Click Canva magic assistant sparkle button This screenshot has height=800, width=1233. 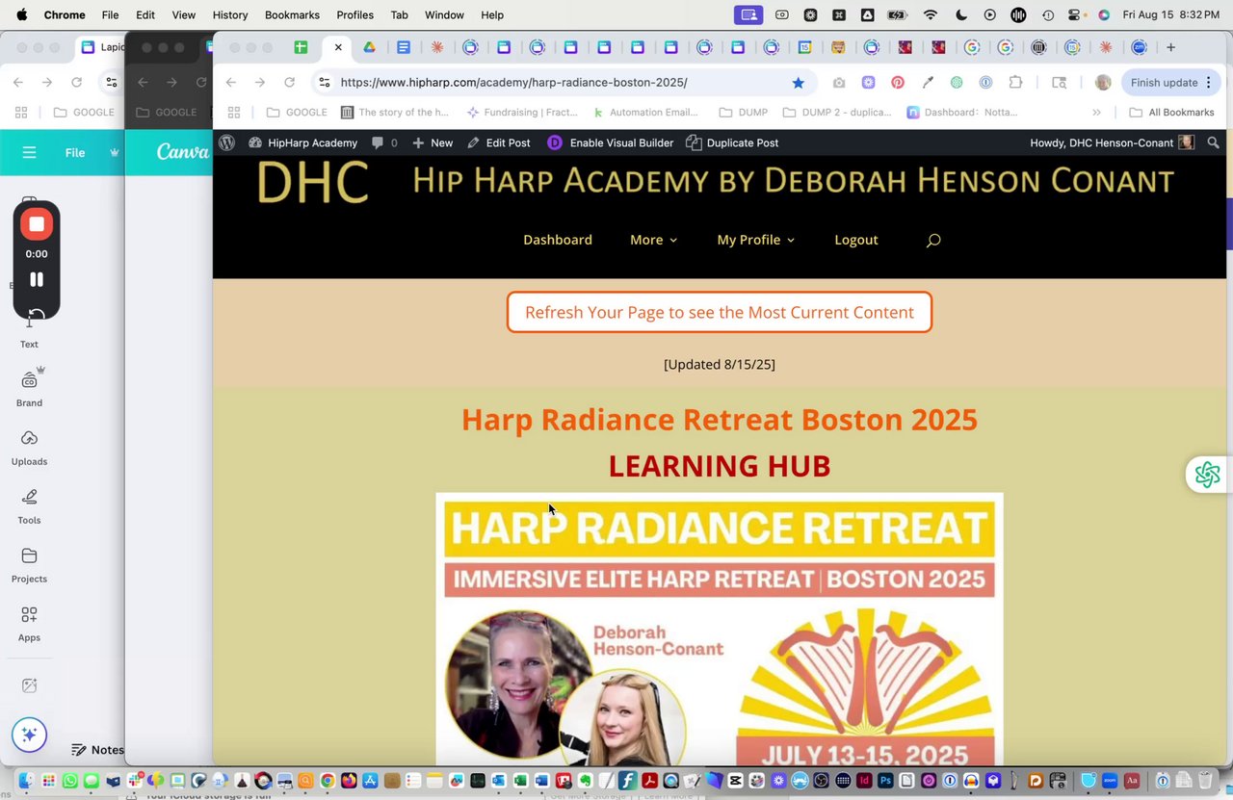pos(29,735)
